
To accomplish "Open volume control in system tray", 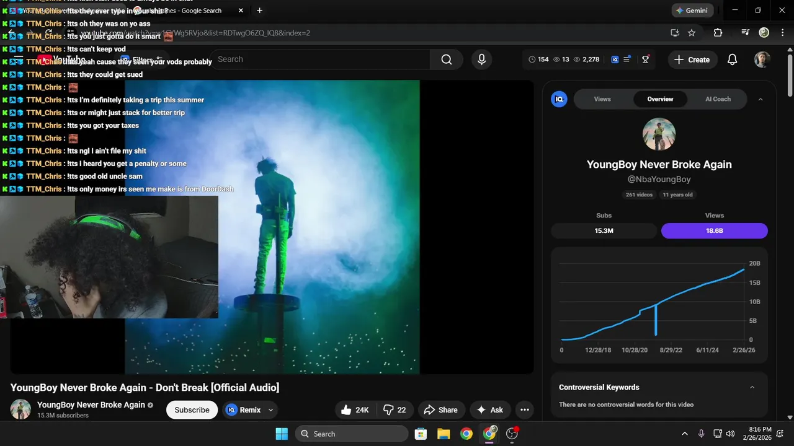I will click(x=730, y=434).
